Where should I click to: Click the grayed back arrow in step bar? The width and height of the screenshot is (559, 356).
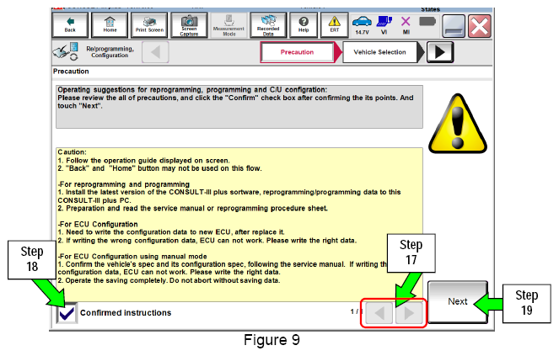(155, 52)
